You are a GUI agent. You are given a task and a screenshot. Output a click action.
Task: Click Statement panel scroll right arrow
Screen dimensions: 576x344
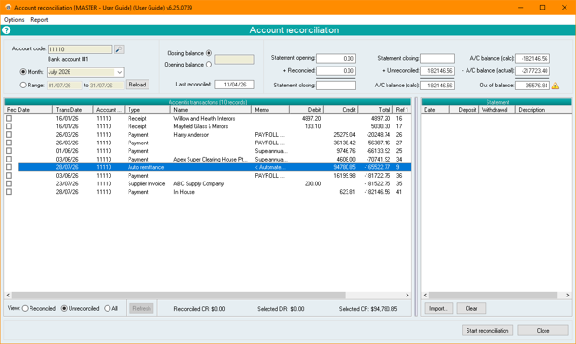[x=568, y=296]
